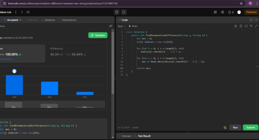The height and width of the screenshot is (140, 259).
Task: Open the Java language dropdown
Action: [x=121, y=26]
